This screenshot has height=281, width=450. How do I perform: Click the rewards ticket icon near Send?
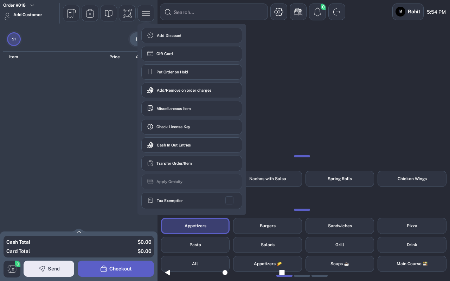coord(12,269)
